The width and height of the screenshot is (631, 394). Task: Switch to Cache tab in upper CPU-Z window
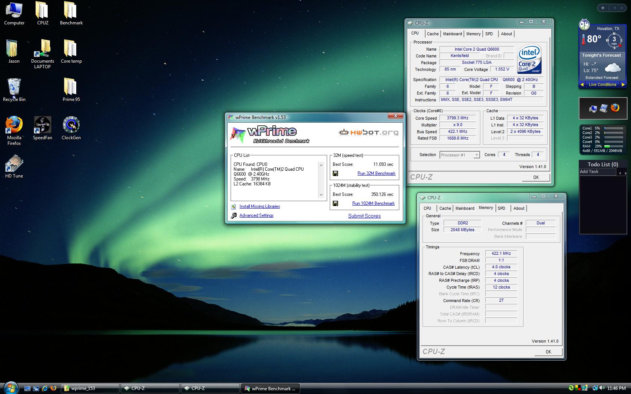[x=433, y=34]
